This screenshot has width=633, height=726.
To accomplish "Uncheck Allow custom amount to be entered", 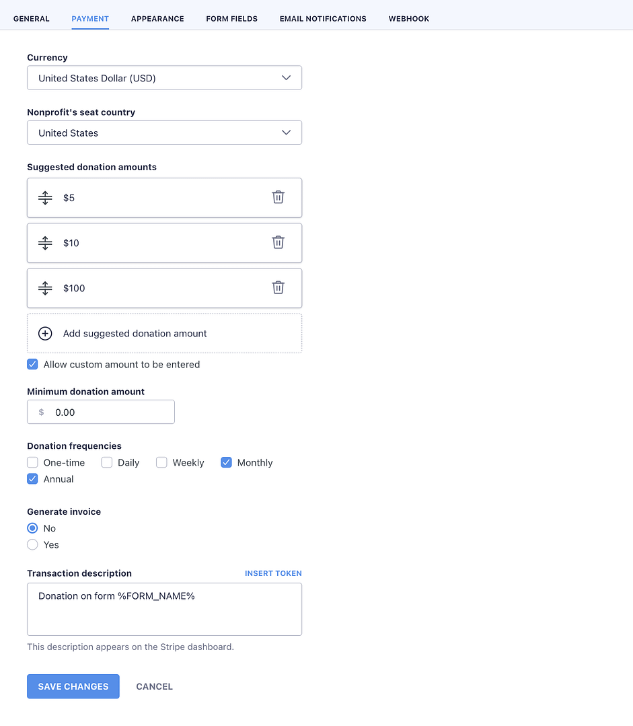I will tap(32, 364).
